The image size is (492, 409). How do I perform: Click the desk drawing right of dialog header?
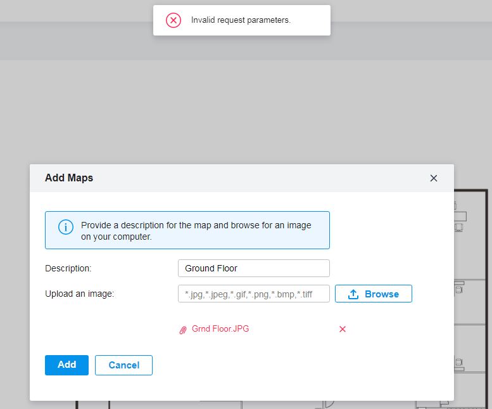(x=460, y=216)
